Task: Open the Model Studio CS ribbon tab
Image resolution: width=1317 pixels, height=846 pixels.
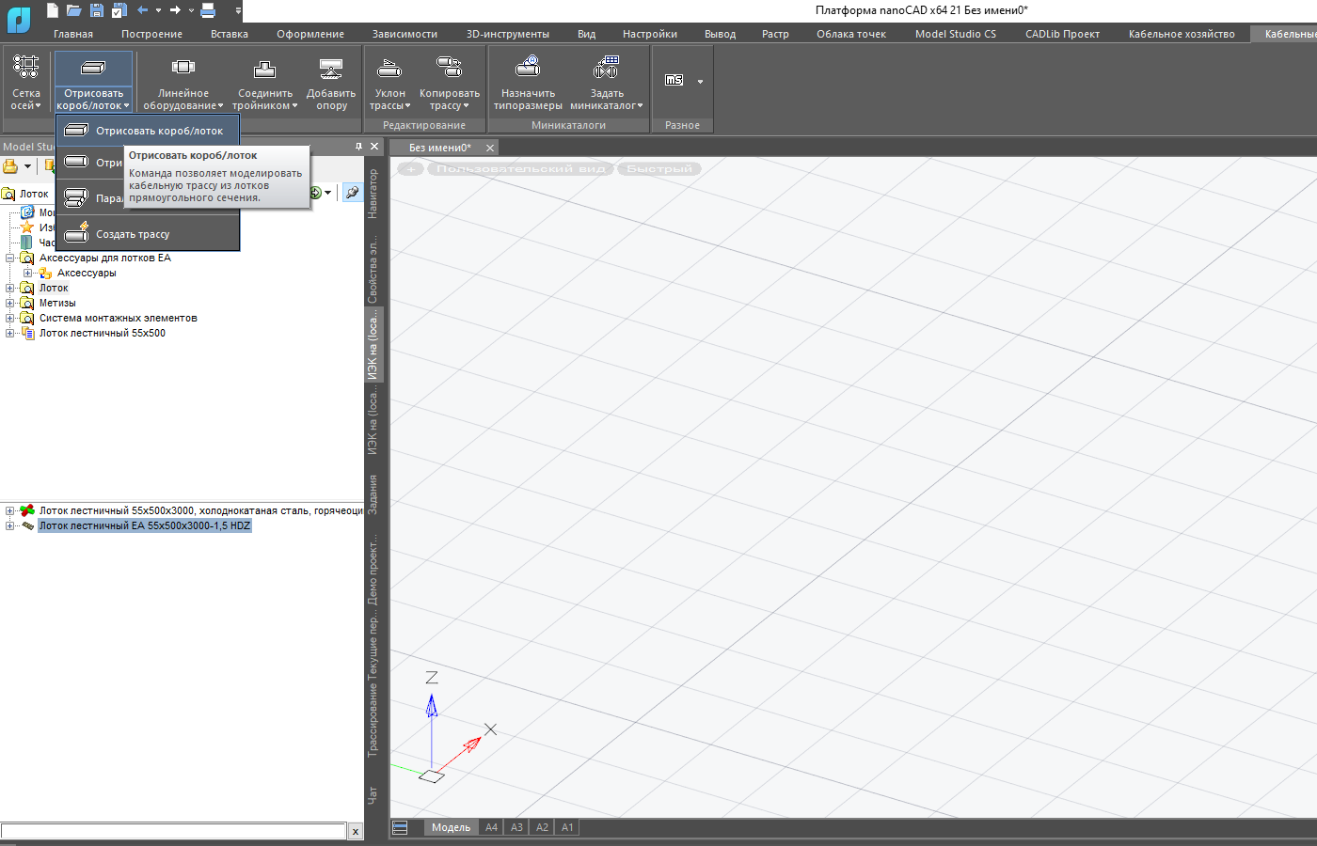Action: 956,34
